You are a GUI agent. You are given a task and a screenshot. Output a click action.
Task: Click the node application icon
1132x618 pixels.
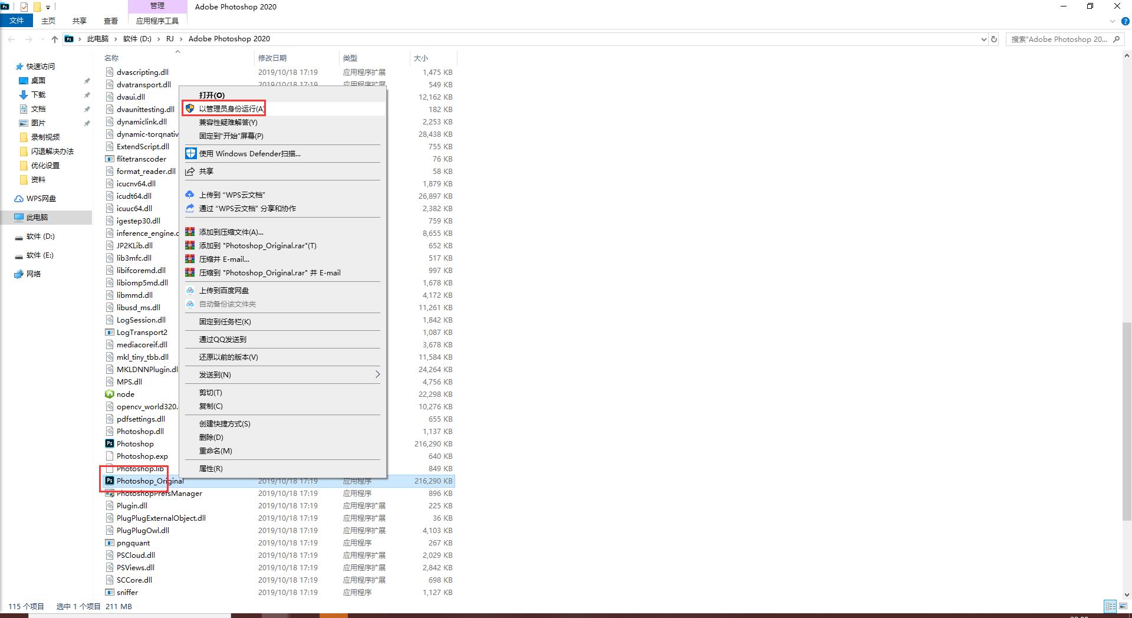[x=110, y=394]
